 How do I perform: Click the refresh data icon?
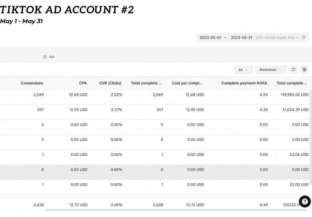pos(293,69)
